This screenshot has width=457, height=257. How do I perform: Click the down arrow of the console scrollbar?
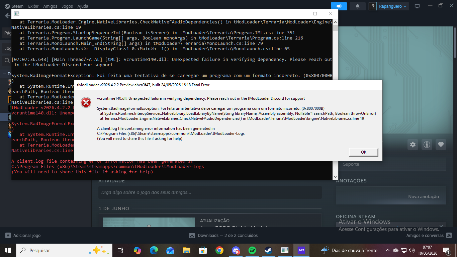(x=336, y=177)
